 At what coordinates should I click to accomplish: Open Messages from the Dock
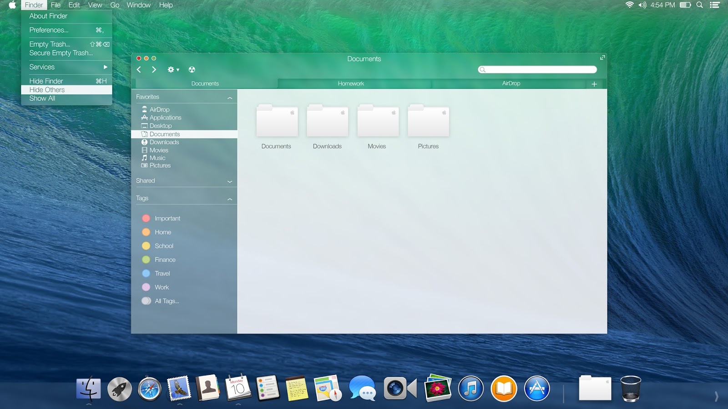[363, 389]
